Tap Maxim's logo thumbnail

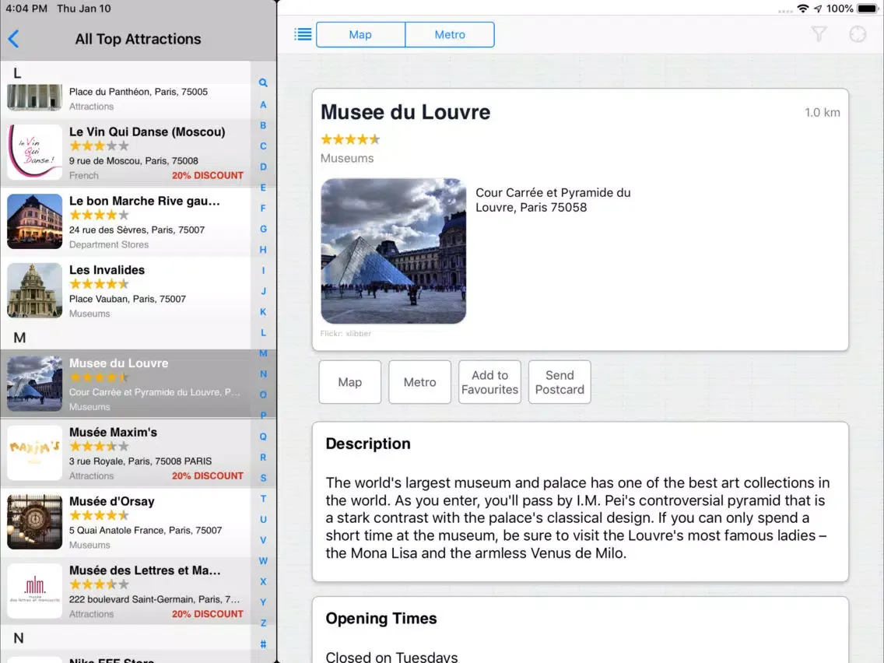point(34,453)
